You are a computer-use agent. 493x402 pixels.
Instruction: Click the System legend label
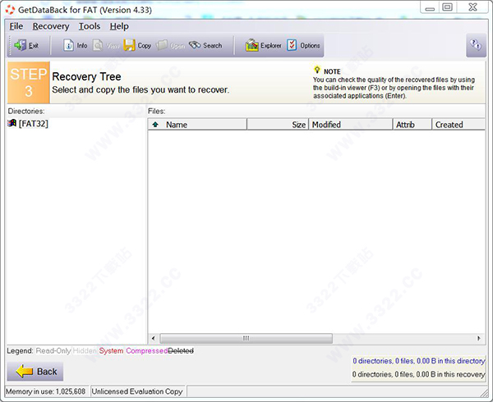coord(111,351)
